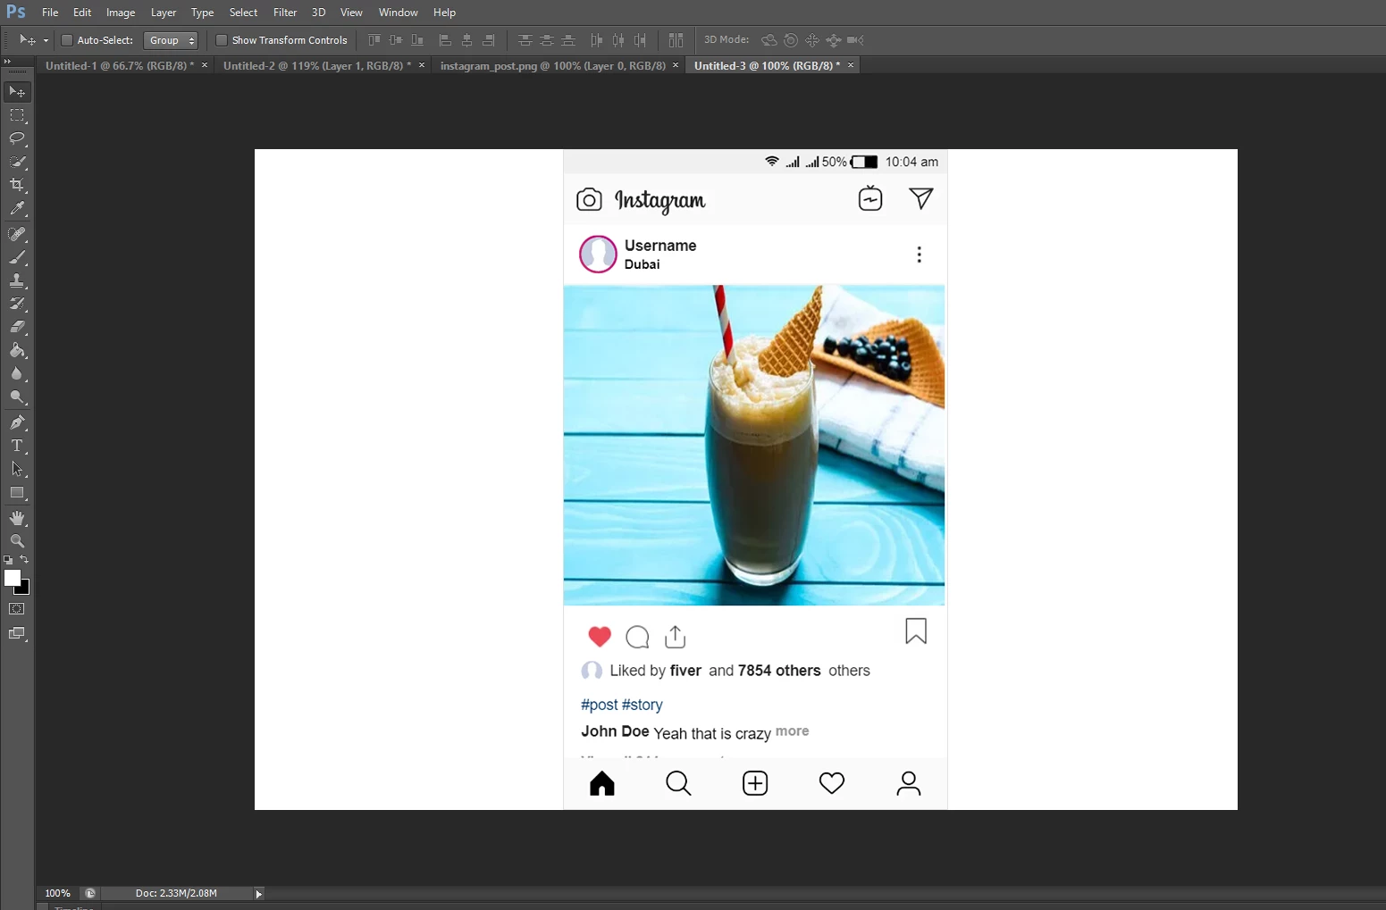Align left edges of layers
The image size is (1386, 910).
[x=445, y=40]
